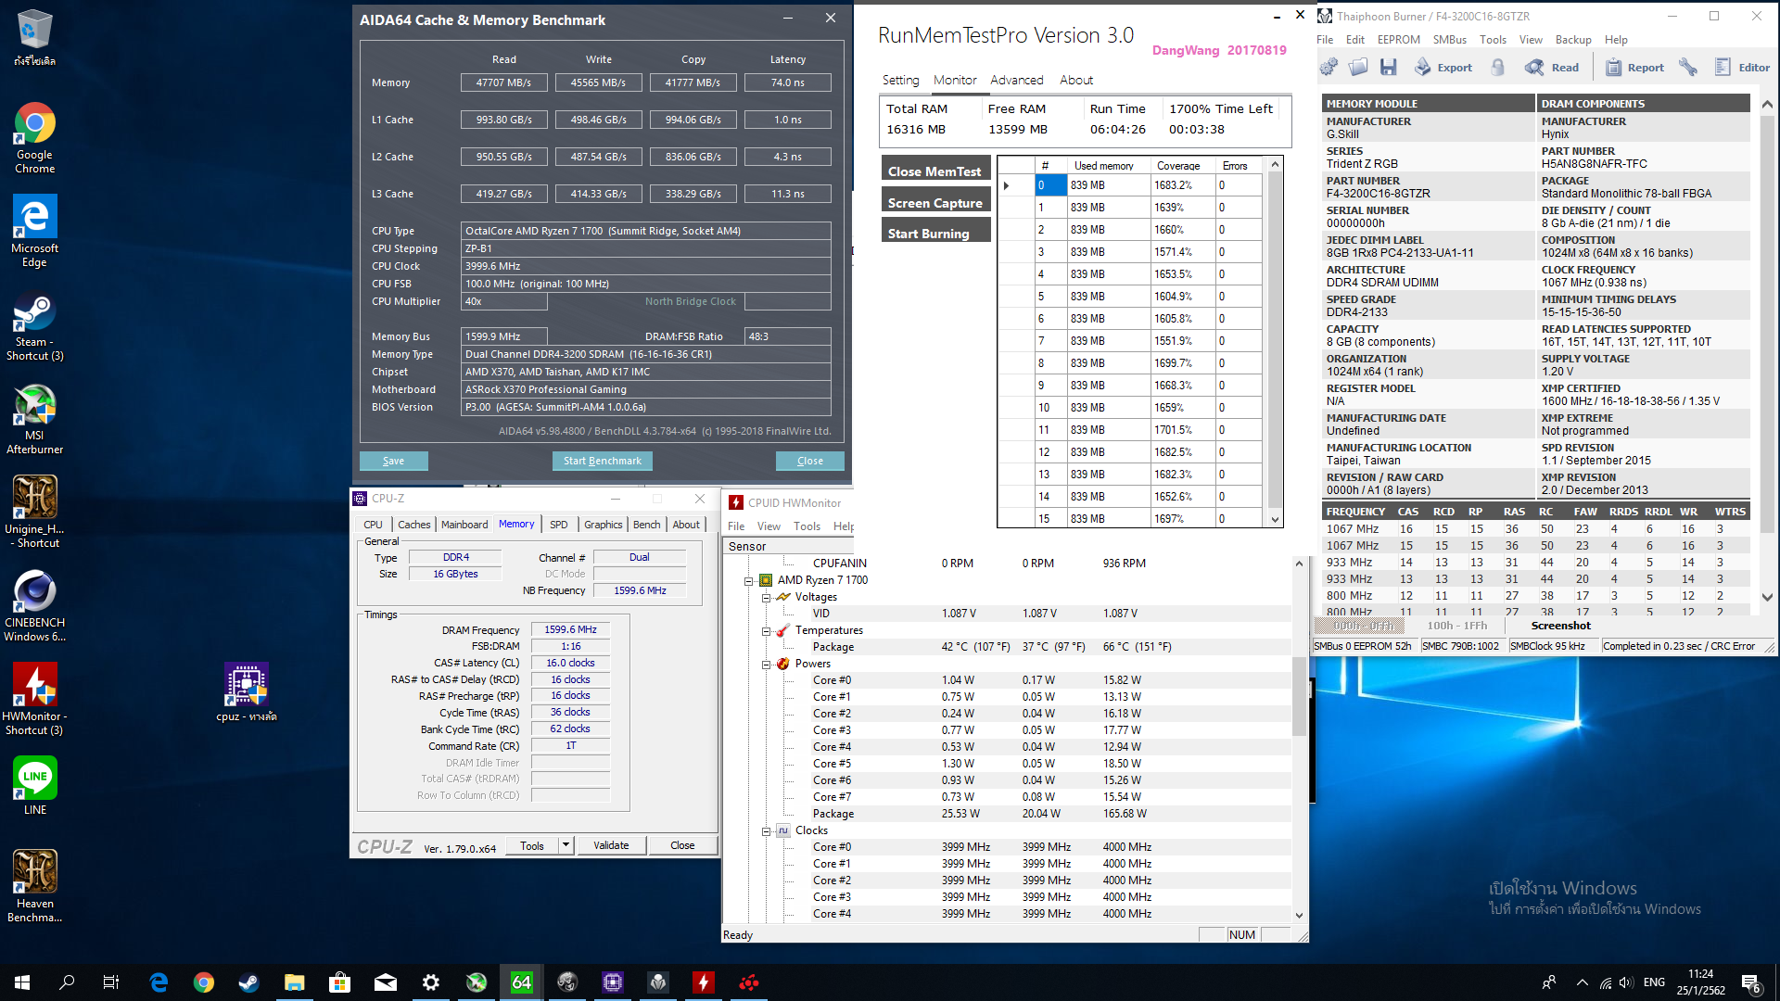Click the RunMemTestPro table scrollbar down arrow
The image size is (1780, 1001).
1275,520
